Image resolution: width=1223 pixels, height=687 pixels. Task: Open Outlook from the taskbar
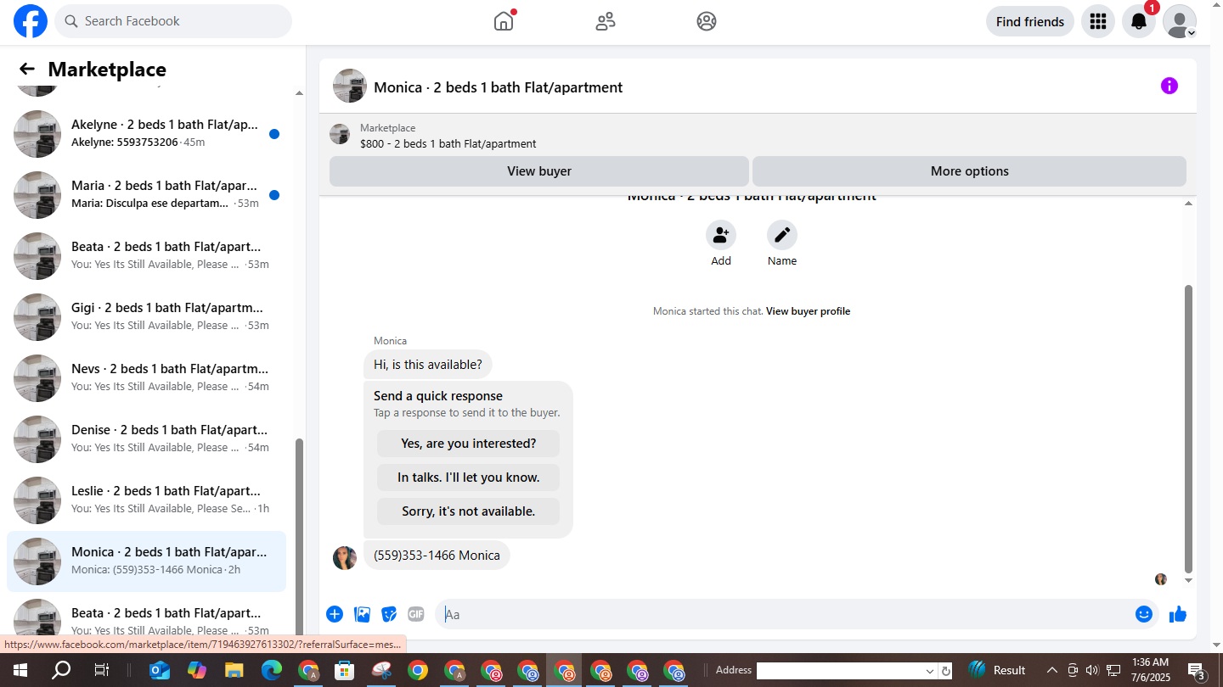tap(160, 670)
